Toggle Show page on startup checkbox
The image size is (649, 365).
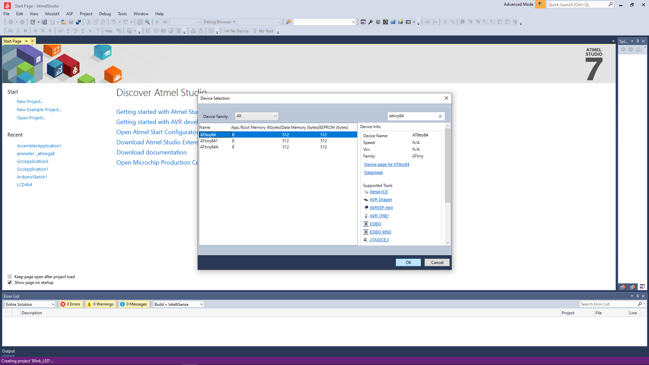click(x=10, y=283)
